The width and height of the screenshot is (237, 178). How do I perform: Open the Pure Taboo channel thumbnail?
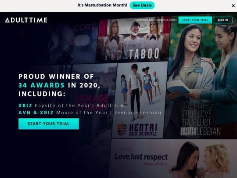(x=134, y=40)
